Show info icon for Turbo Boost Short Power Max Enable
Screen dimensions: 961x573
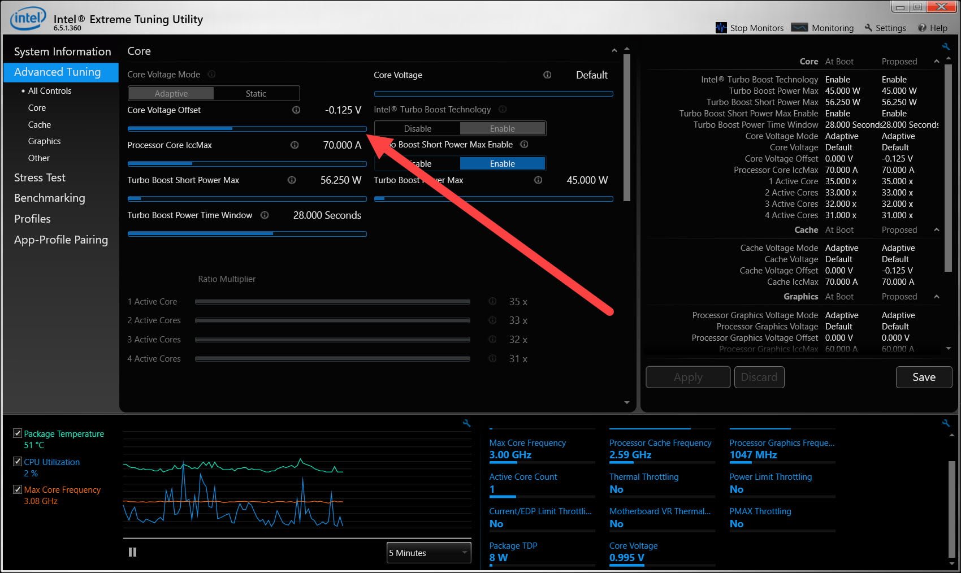click(x=524, y=144)
